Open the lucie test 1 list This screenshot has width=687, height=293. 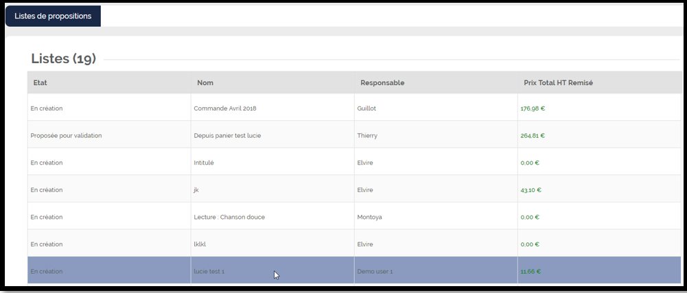tap(209, 272)
